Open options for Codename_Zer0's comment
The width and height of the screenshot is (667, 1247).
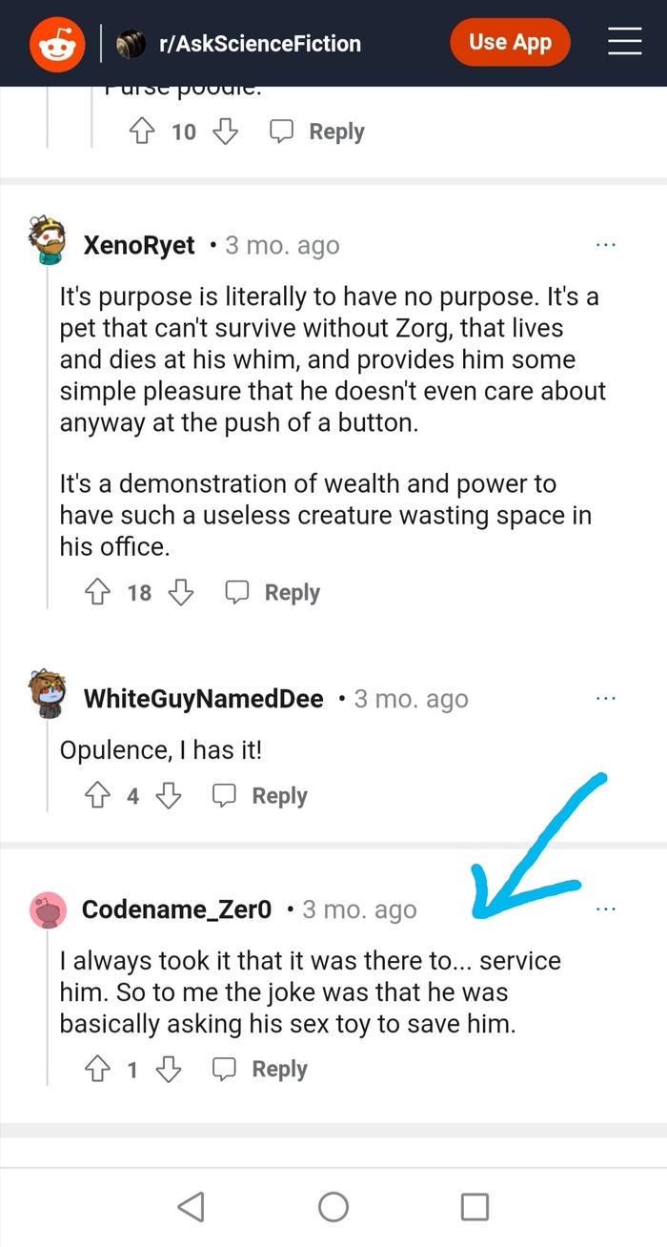[x=606, y=910]
